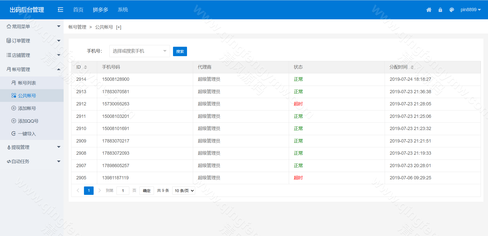
Task: Click 确定 to jump to page
Action: coord(146,191)
